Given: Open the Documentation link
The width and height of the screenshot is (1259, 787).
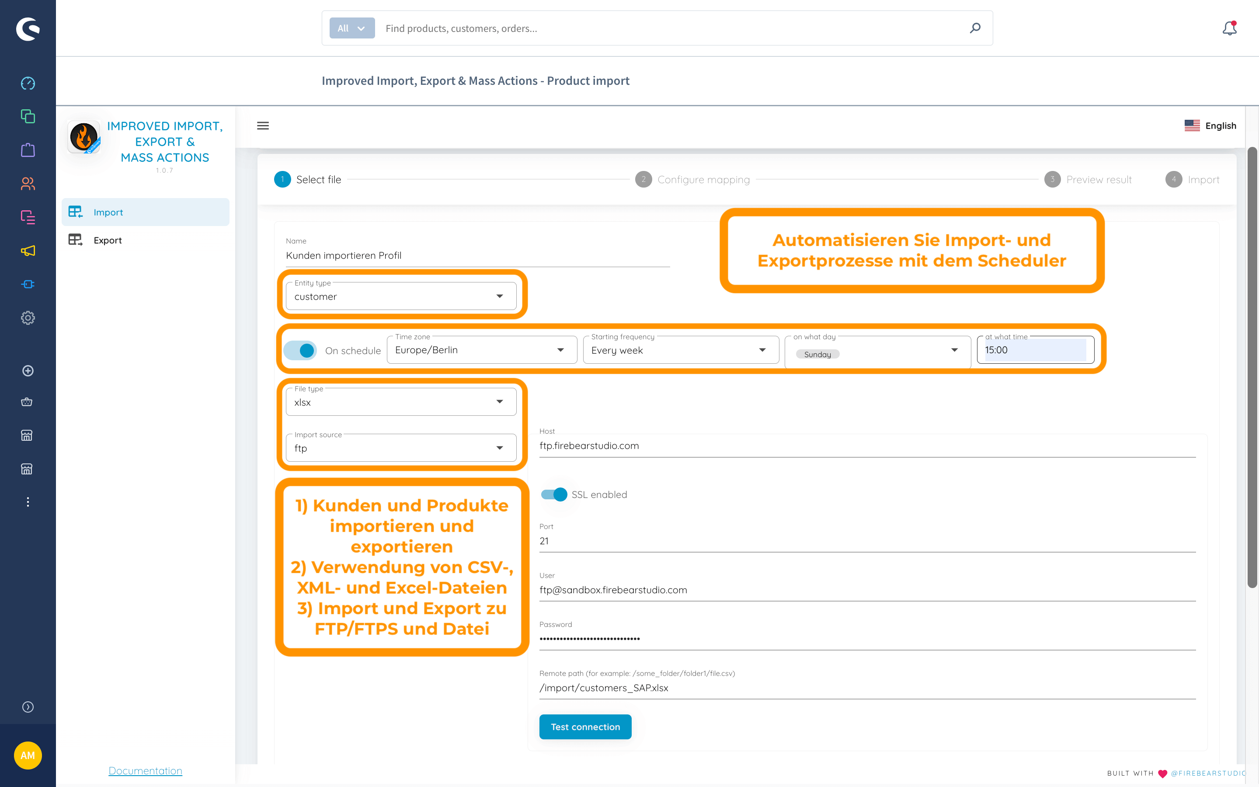Looking at the screenshot, I should pos(145,770).
